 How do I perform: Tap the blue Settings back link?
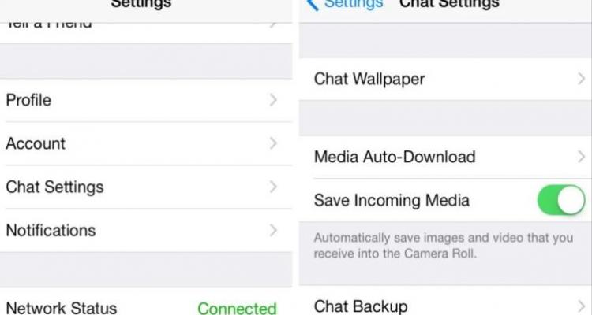[x=354, y=5]
